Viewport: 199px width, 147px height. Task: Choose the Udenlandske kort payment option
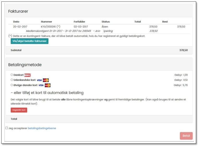(x=12, y=80)
